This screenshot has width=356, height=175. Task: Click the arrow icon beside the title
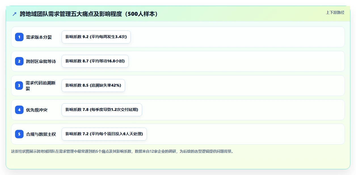pos(14,14)
